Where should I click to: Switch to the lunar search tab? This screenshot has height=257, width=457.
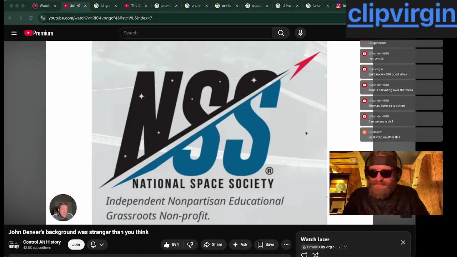click(x=317, y=6)
